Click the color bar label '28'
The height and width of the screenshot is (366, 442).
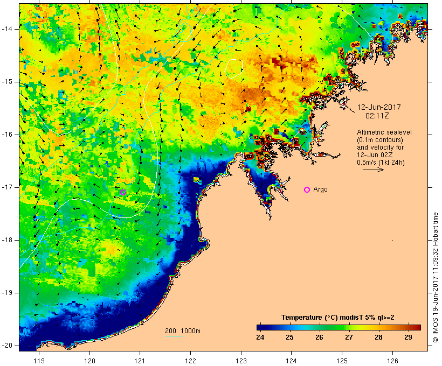(378, 337)
